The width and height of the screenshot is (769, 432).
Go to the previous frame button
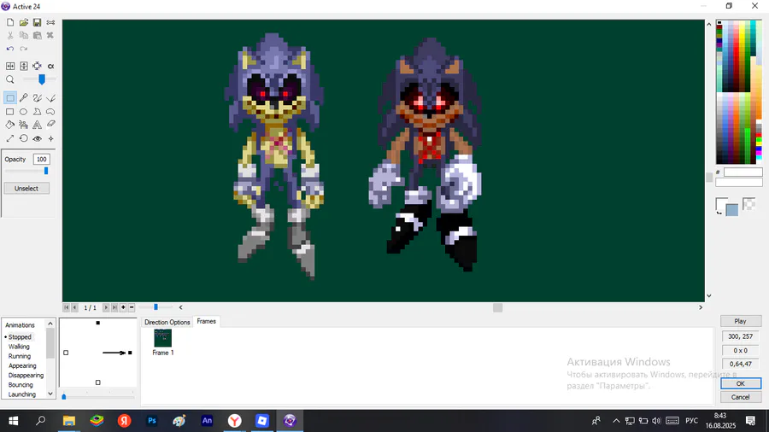click(74, 307)
